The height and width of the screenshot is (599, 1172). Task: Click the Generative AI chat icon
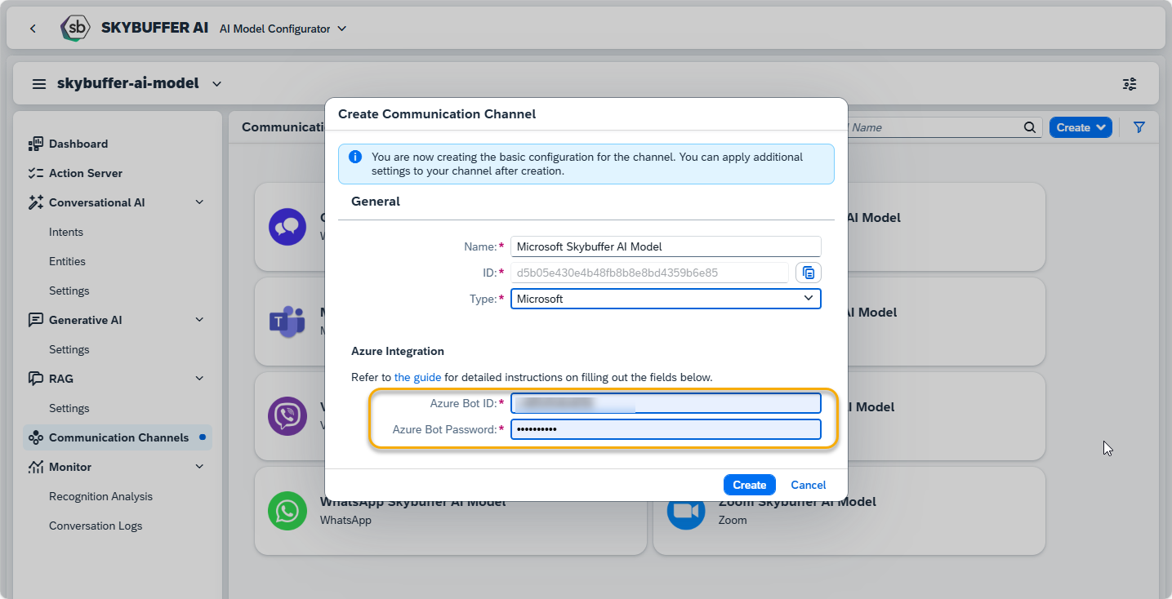(x=35, y=320)
